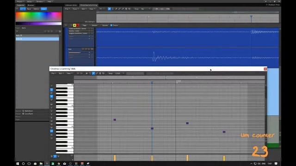Switch to the Inspector tab

point(20,5)
